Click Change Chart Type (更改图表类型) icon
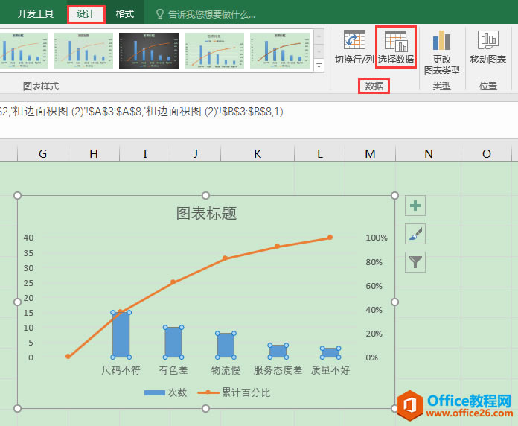 click(441, 40)
